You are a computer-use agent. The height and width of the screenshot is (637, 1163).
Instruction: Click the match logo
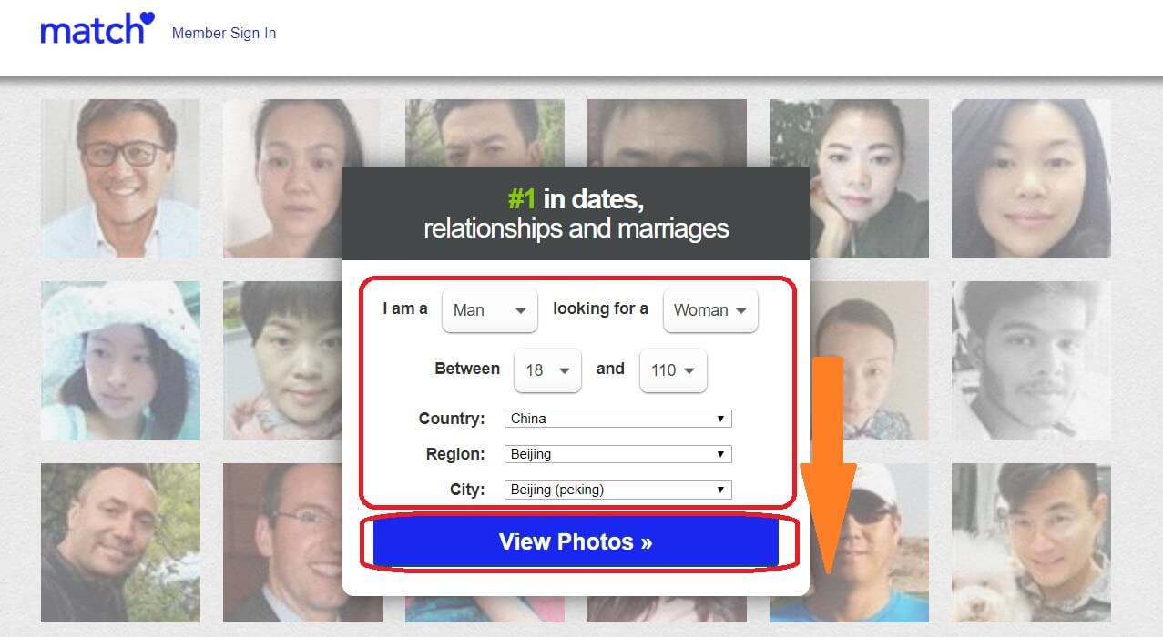point(97,28)
